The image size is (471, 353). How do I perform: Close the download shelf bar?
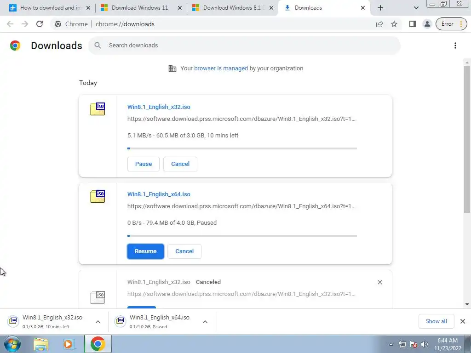[463, 321]
